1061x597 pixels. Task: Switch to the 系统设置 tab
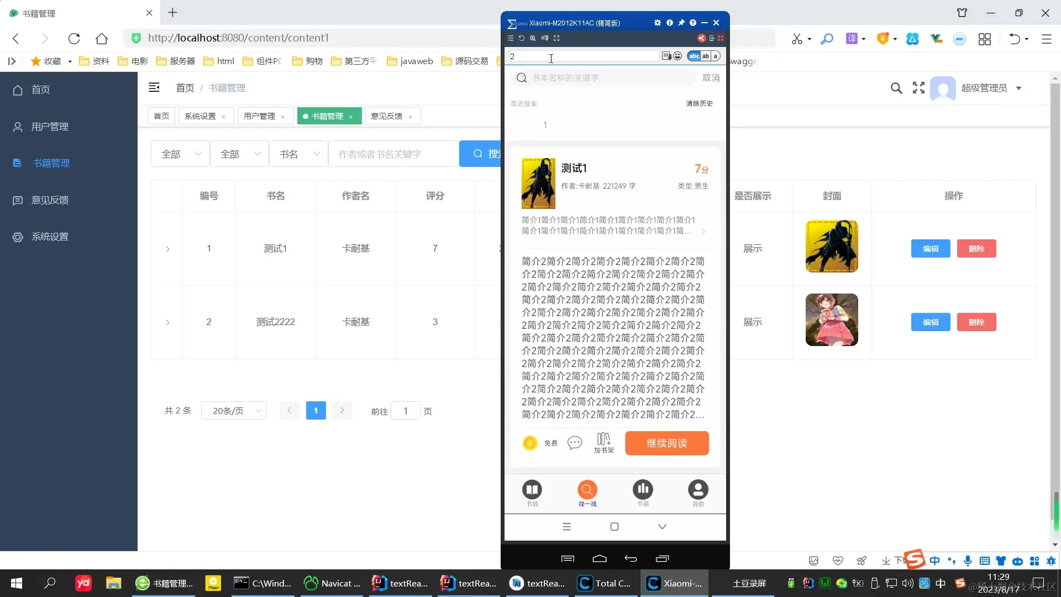pyautogui.click(x=200, y=116)
